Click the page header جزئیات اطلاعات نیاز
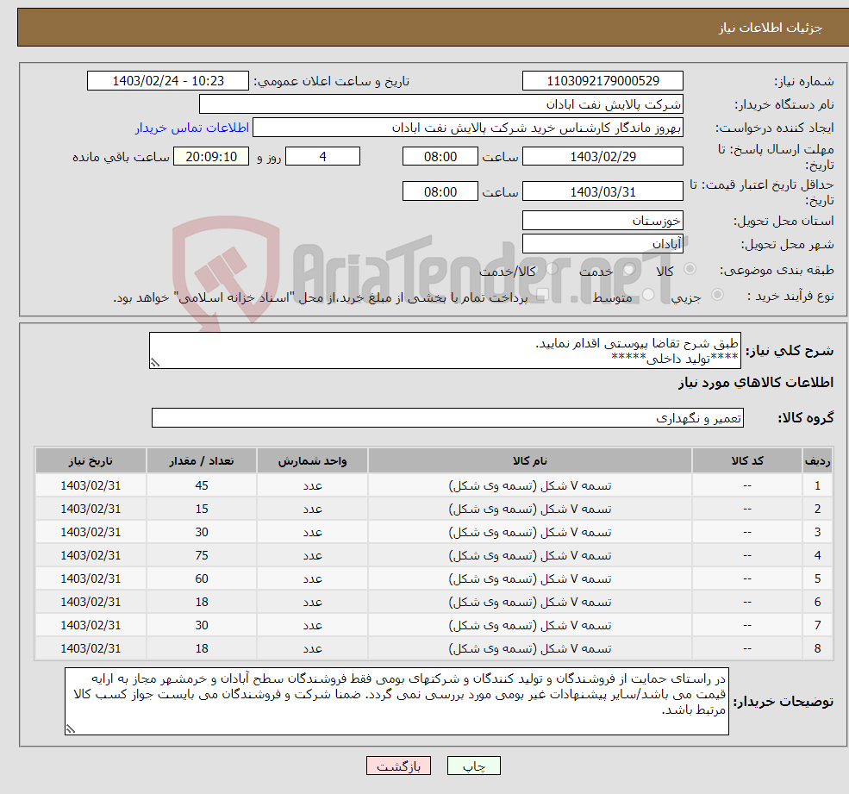This screenshot has height=794, width=849. [771, 28]
